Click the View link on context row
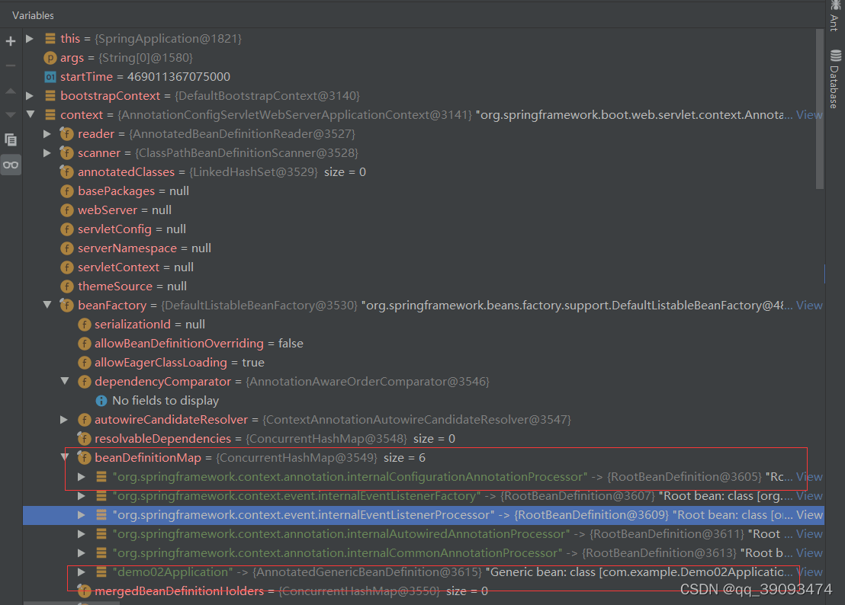This screenshot has height=605, width=845. pos(809,115)
